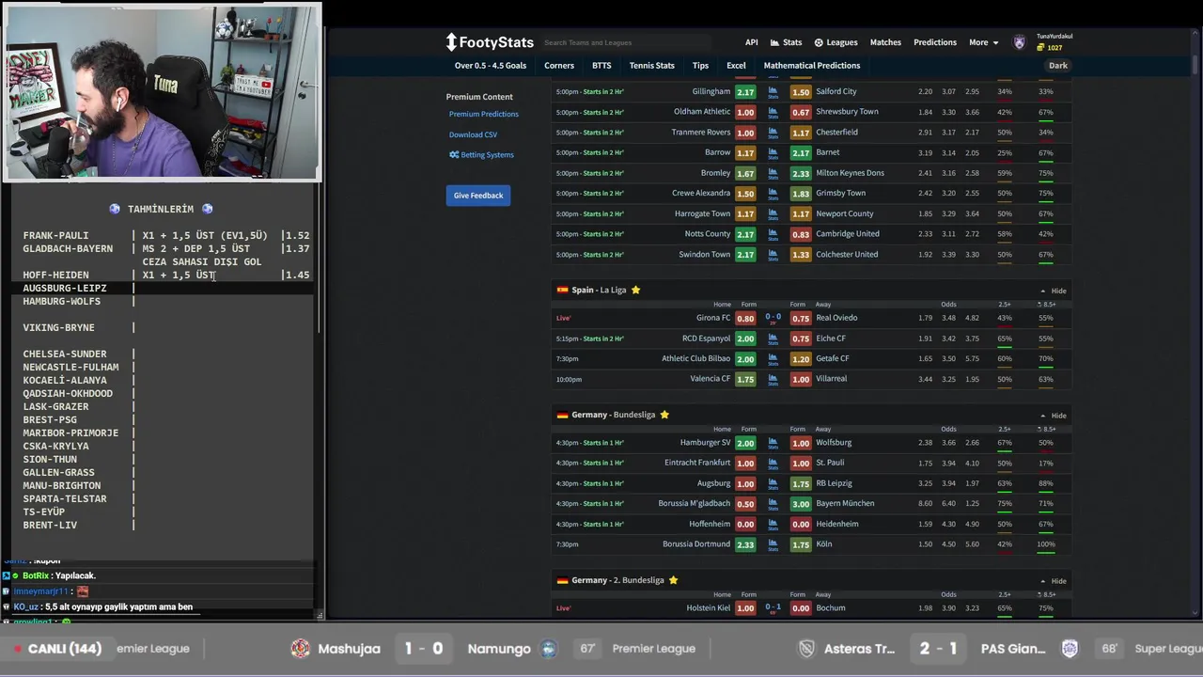
Task: Open Stats icon for Crewe Alexandra match
Action: click(x=773, y=194)
